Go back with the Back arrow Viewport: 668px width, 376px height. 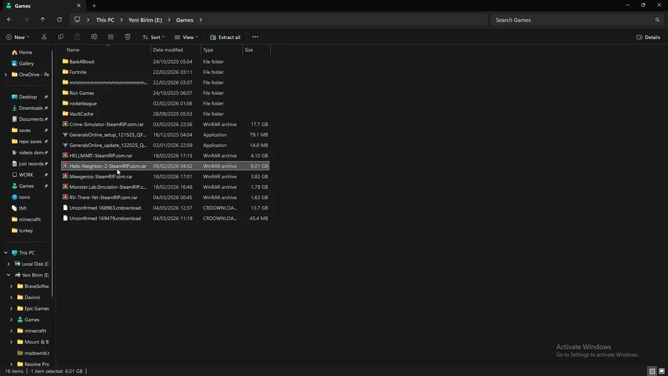click(x=9, y=20)
